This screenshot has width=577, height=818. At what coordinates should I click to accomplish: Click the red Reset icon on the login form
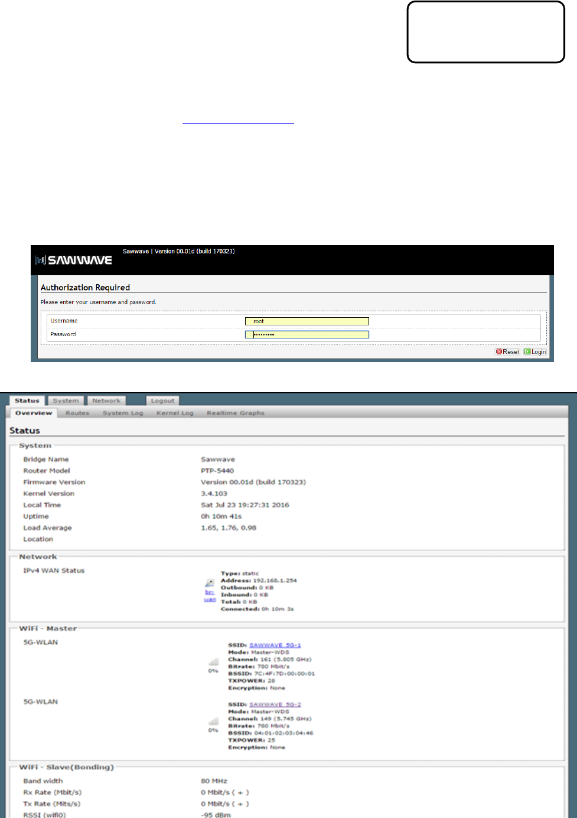point(499,351)
